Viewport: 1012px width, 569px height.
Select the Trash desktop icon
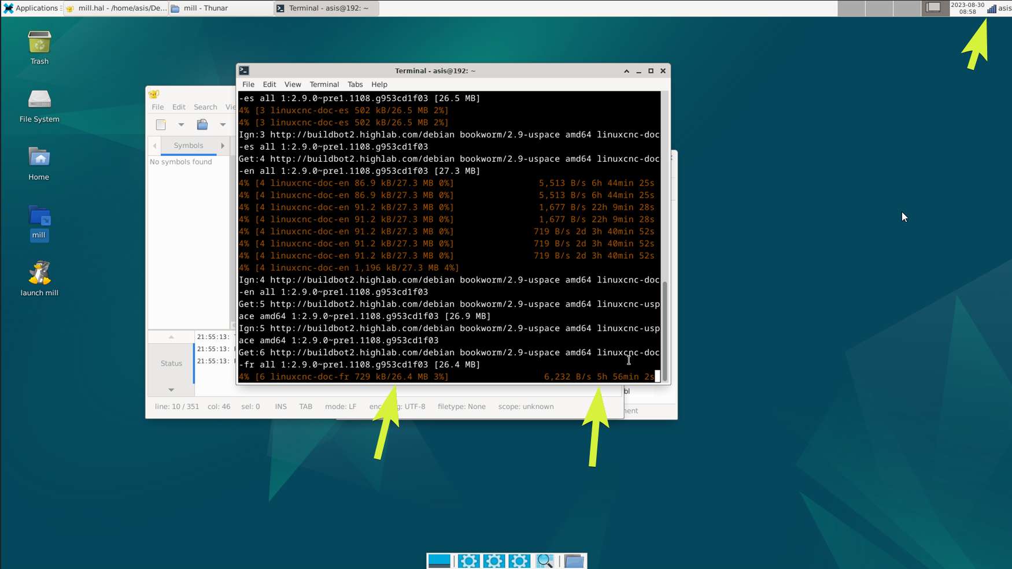point(39,48)
